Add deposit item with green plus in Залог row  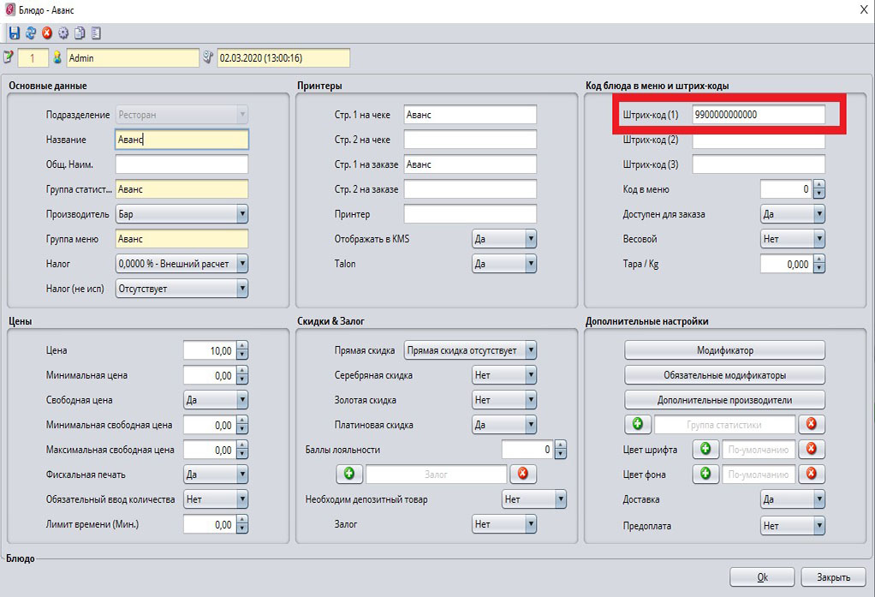coord(349,474)
